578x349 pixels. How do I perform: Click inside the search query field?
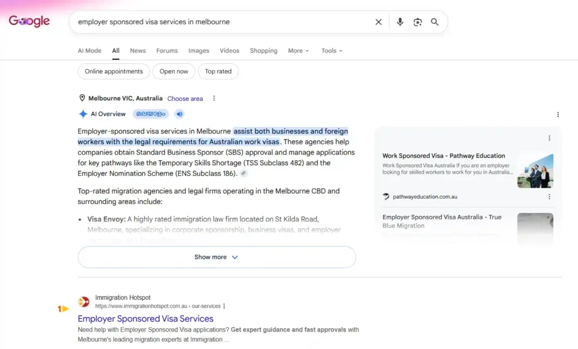tap(221, 22)
